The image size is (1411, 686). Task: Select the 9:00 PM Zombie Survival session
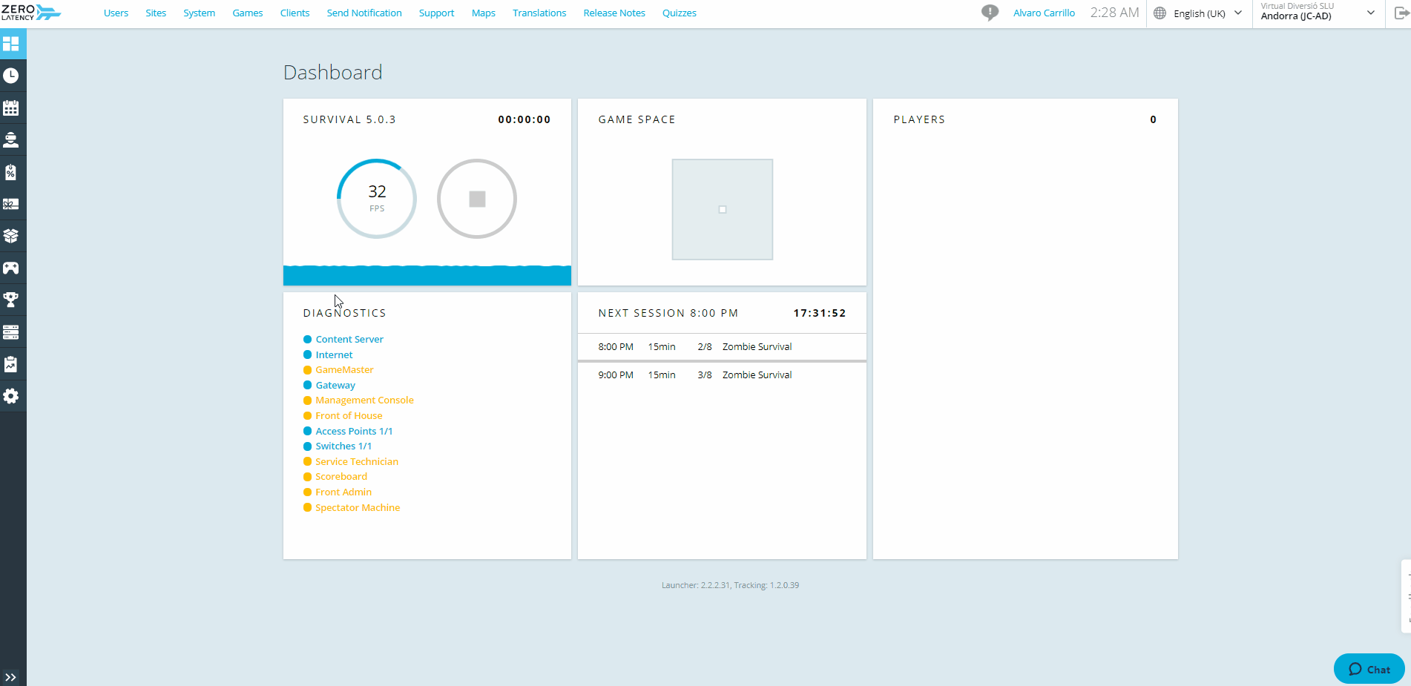pyautogui.click(x=722, y=375)
